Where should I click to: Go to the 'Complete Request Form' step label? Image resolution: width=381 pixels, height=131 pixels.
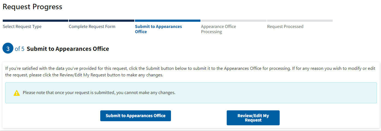coord(92,27)
